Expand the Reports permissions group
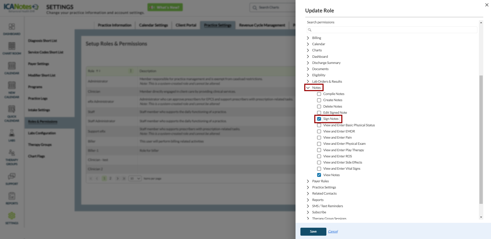The width and height of the screenshot is (491, 239). [308, 200]
